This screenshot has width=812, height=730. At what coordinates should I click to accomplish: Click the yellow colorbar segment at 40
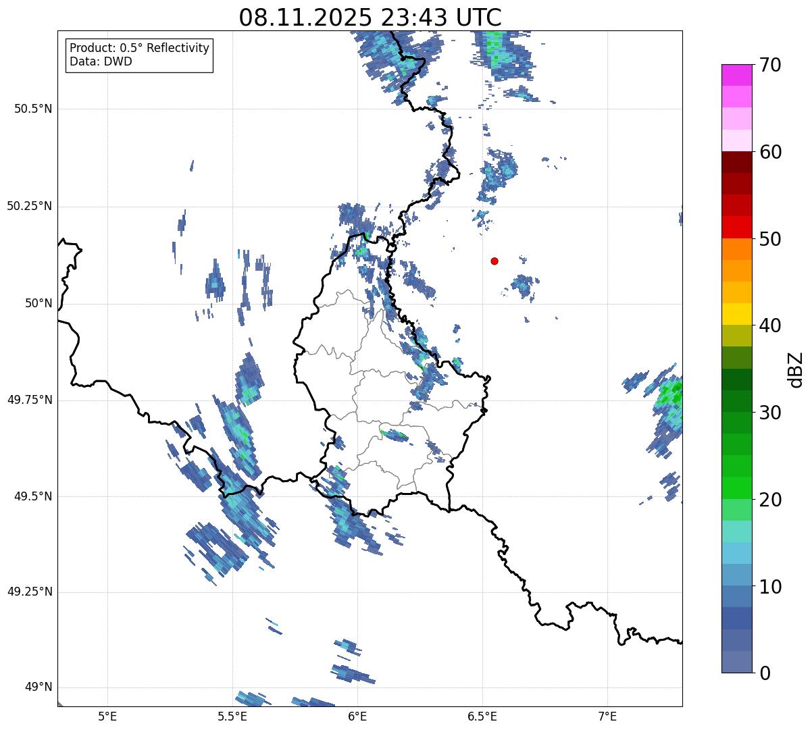(736, 315)
